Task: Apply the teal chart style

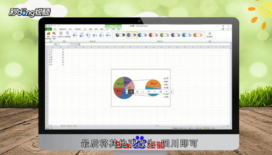Action: 187,35
